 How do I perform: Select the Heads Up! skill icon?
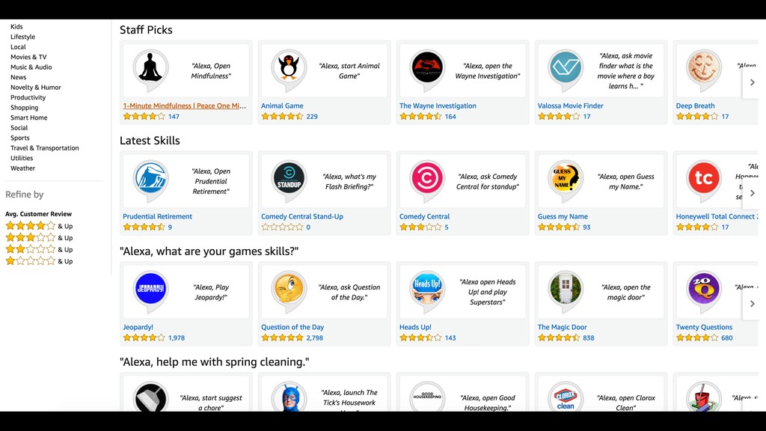coord(427,290)
